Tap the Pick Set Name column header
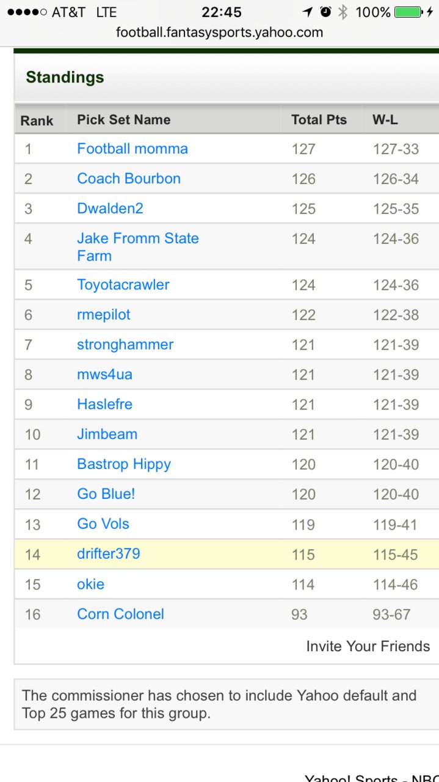The width and height of the screenshot is (439, 782). coord(123,120)
